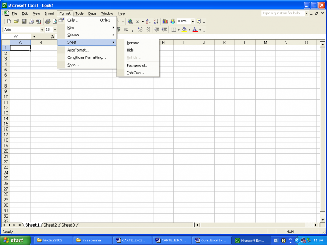Open the Chart Wizard icon
Screen dimensions: 327x245
(x=165, y=22)
